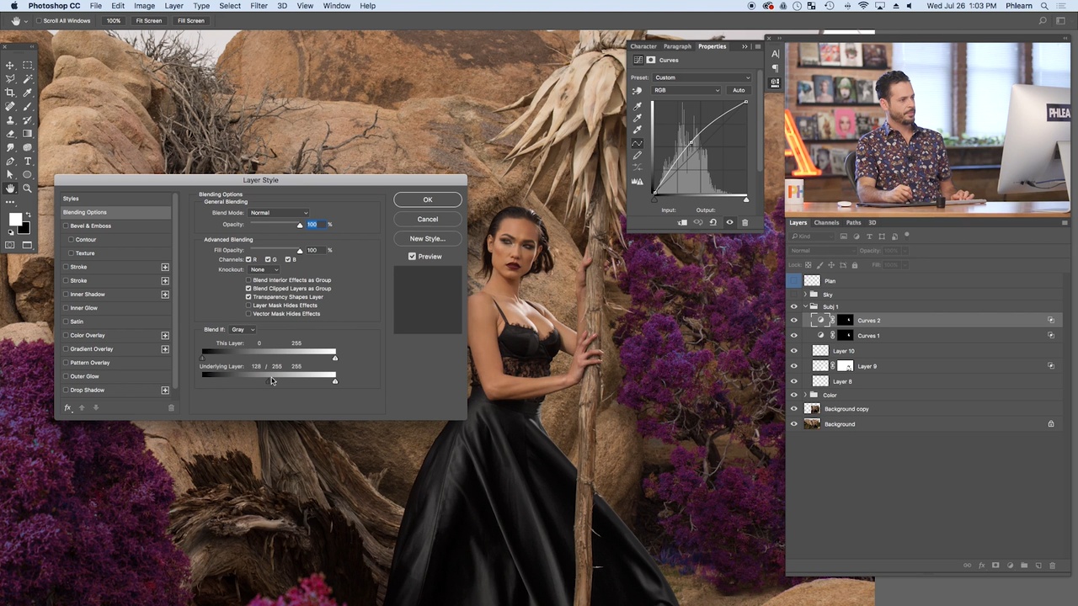This screenshot has height=606, width=1078.
Task: Choose the Lasso tool in toolbar
Action: pos(10,78)
